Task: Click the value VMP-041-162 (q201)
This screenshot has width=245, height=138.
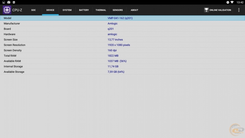Action: pos(120,18)
